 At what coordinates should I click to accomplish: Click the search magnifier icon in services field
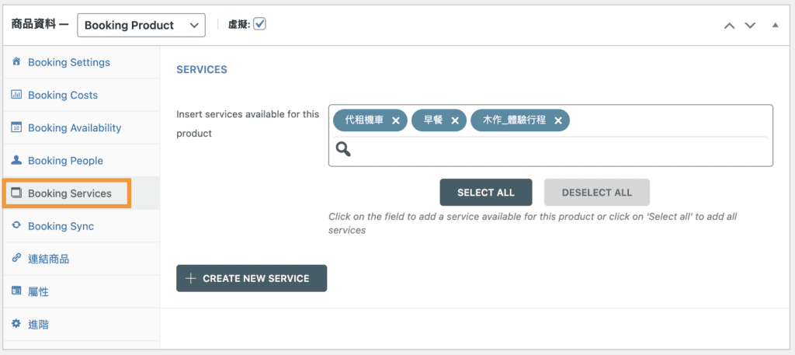(x=343, y=149)
